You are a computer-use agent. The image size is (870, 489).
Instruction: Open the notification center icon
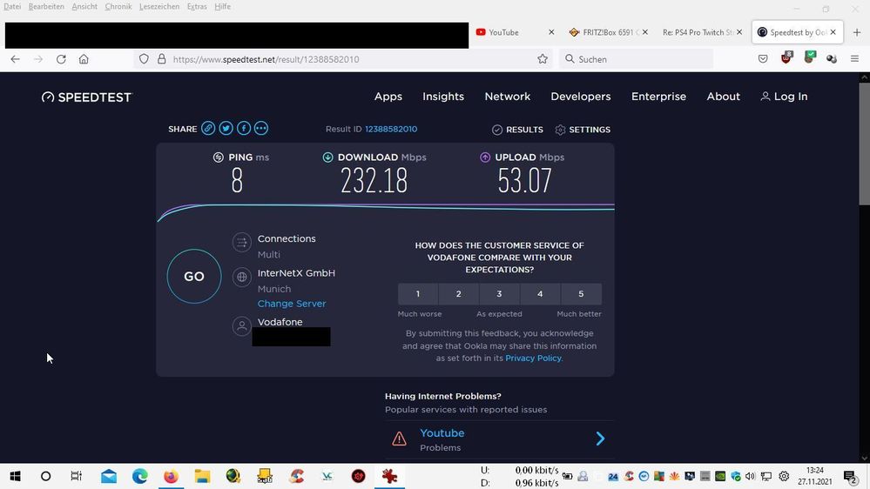click(x=851, y=476)
